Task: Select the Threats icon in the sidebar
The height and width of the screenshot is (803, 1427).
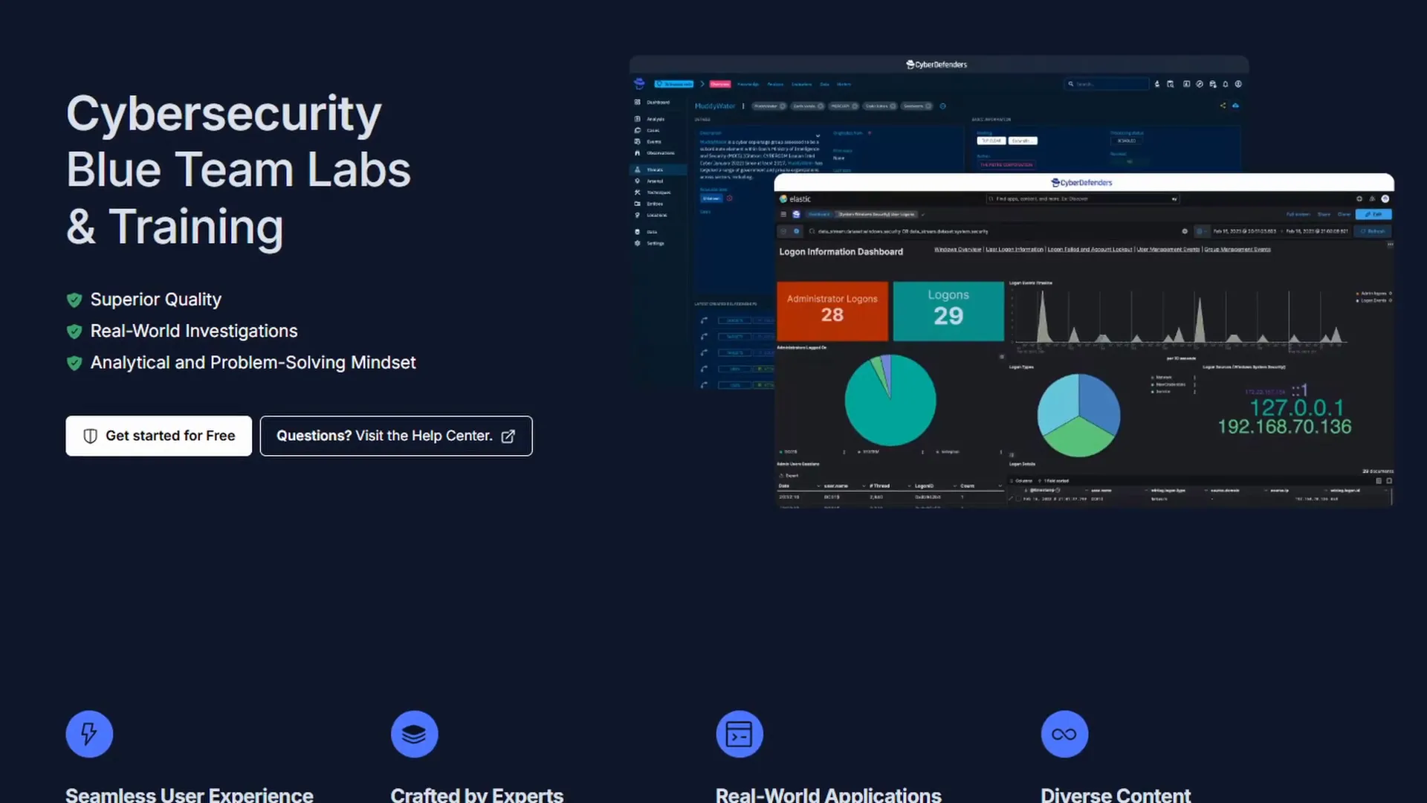Action: click(637, 170)
